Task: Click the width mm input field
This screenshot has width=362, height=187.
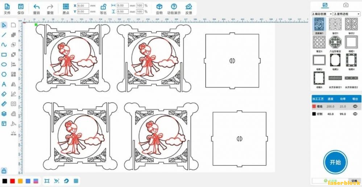Action: (122, 5)
